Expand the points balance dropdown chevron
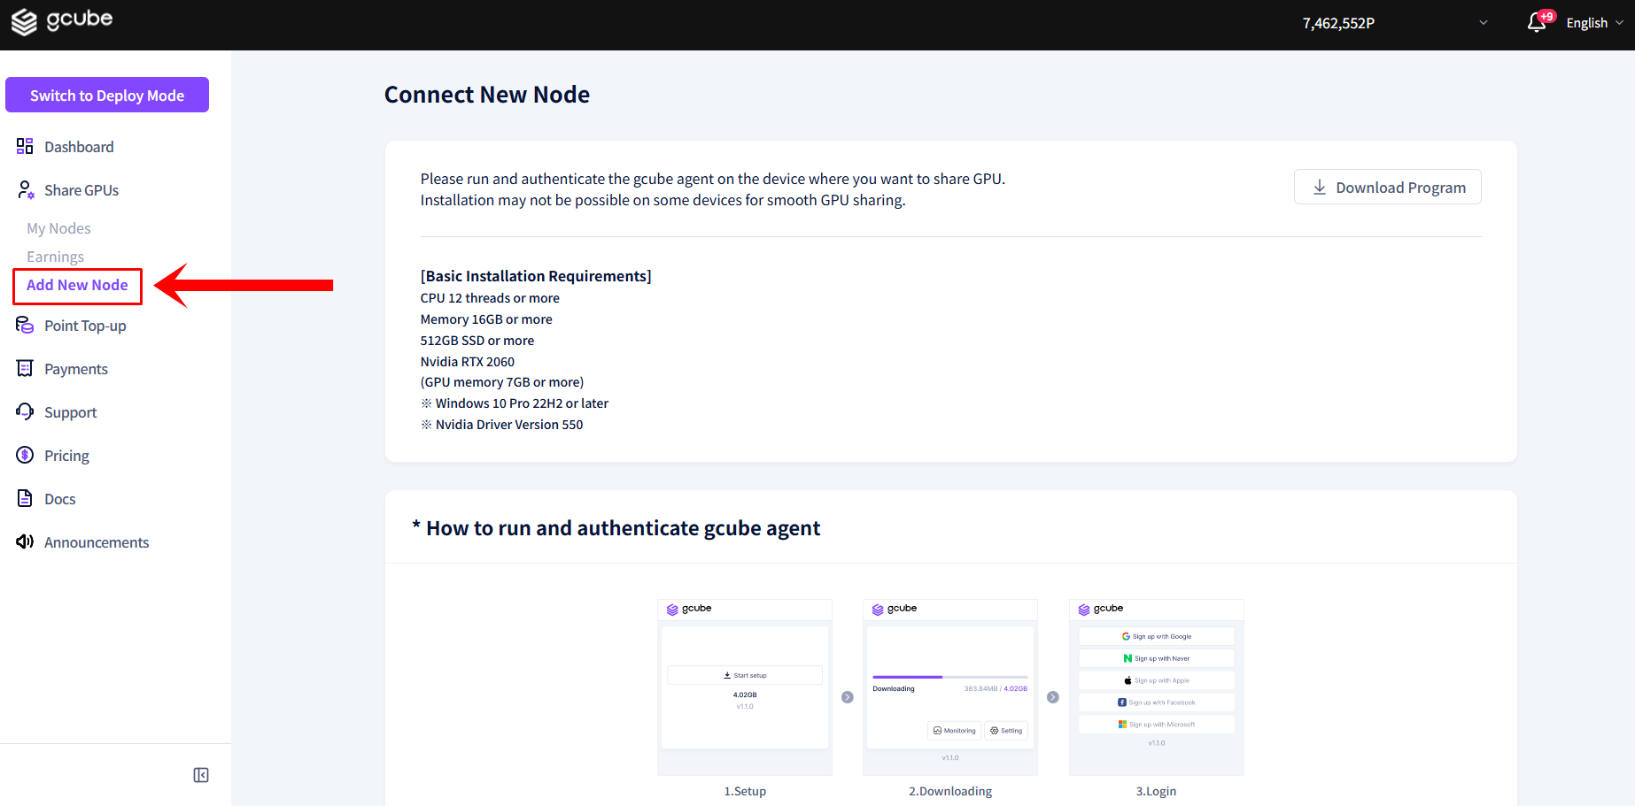 point(1484,23)
